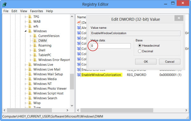Screen dimensions: 191x121
Task: Click the Windows folder icon
Action: click(x=30, y=31)
